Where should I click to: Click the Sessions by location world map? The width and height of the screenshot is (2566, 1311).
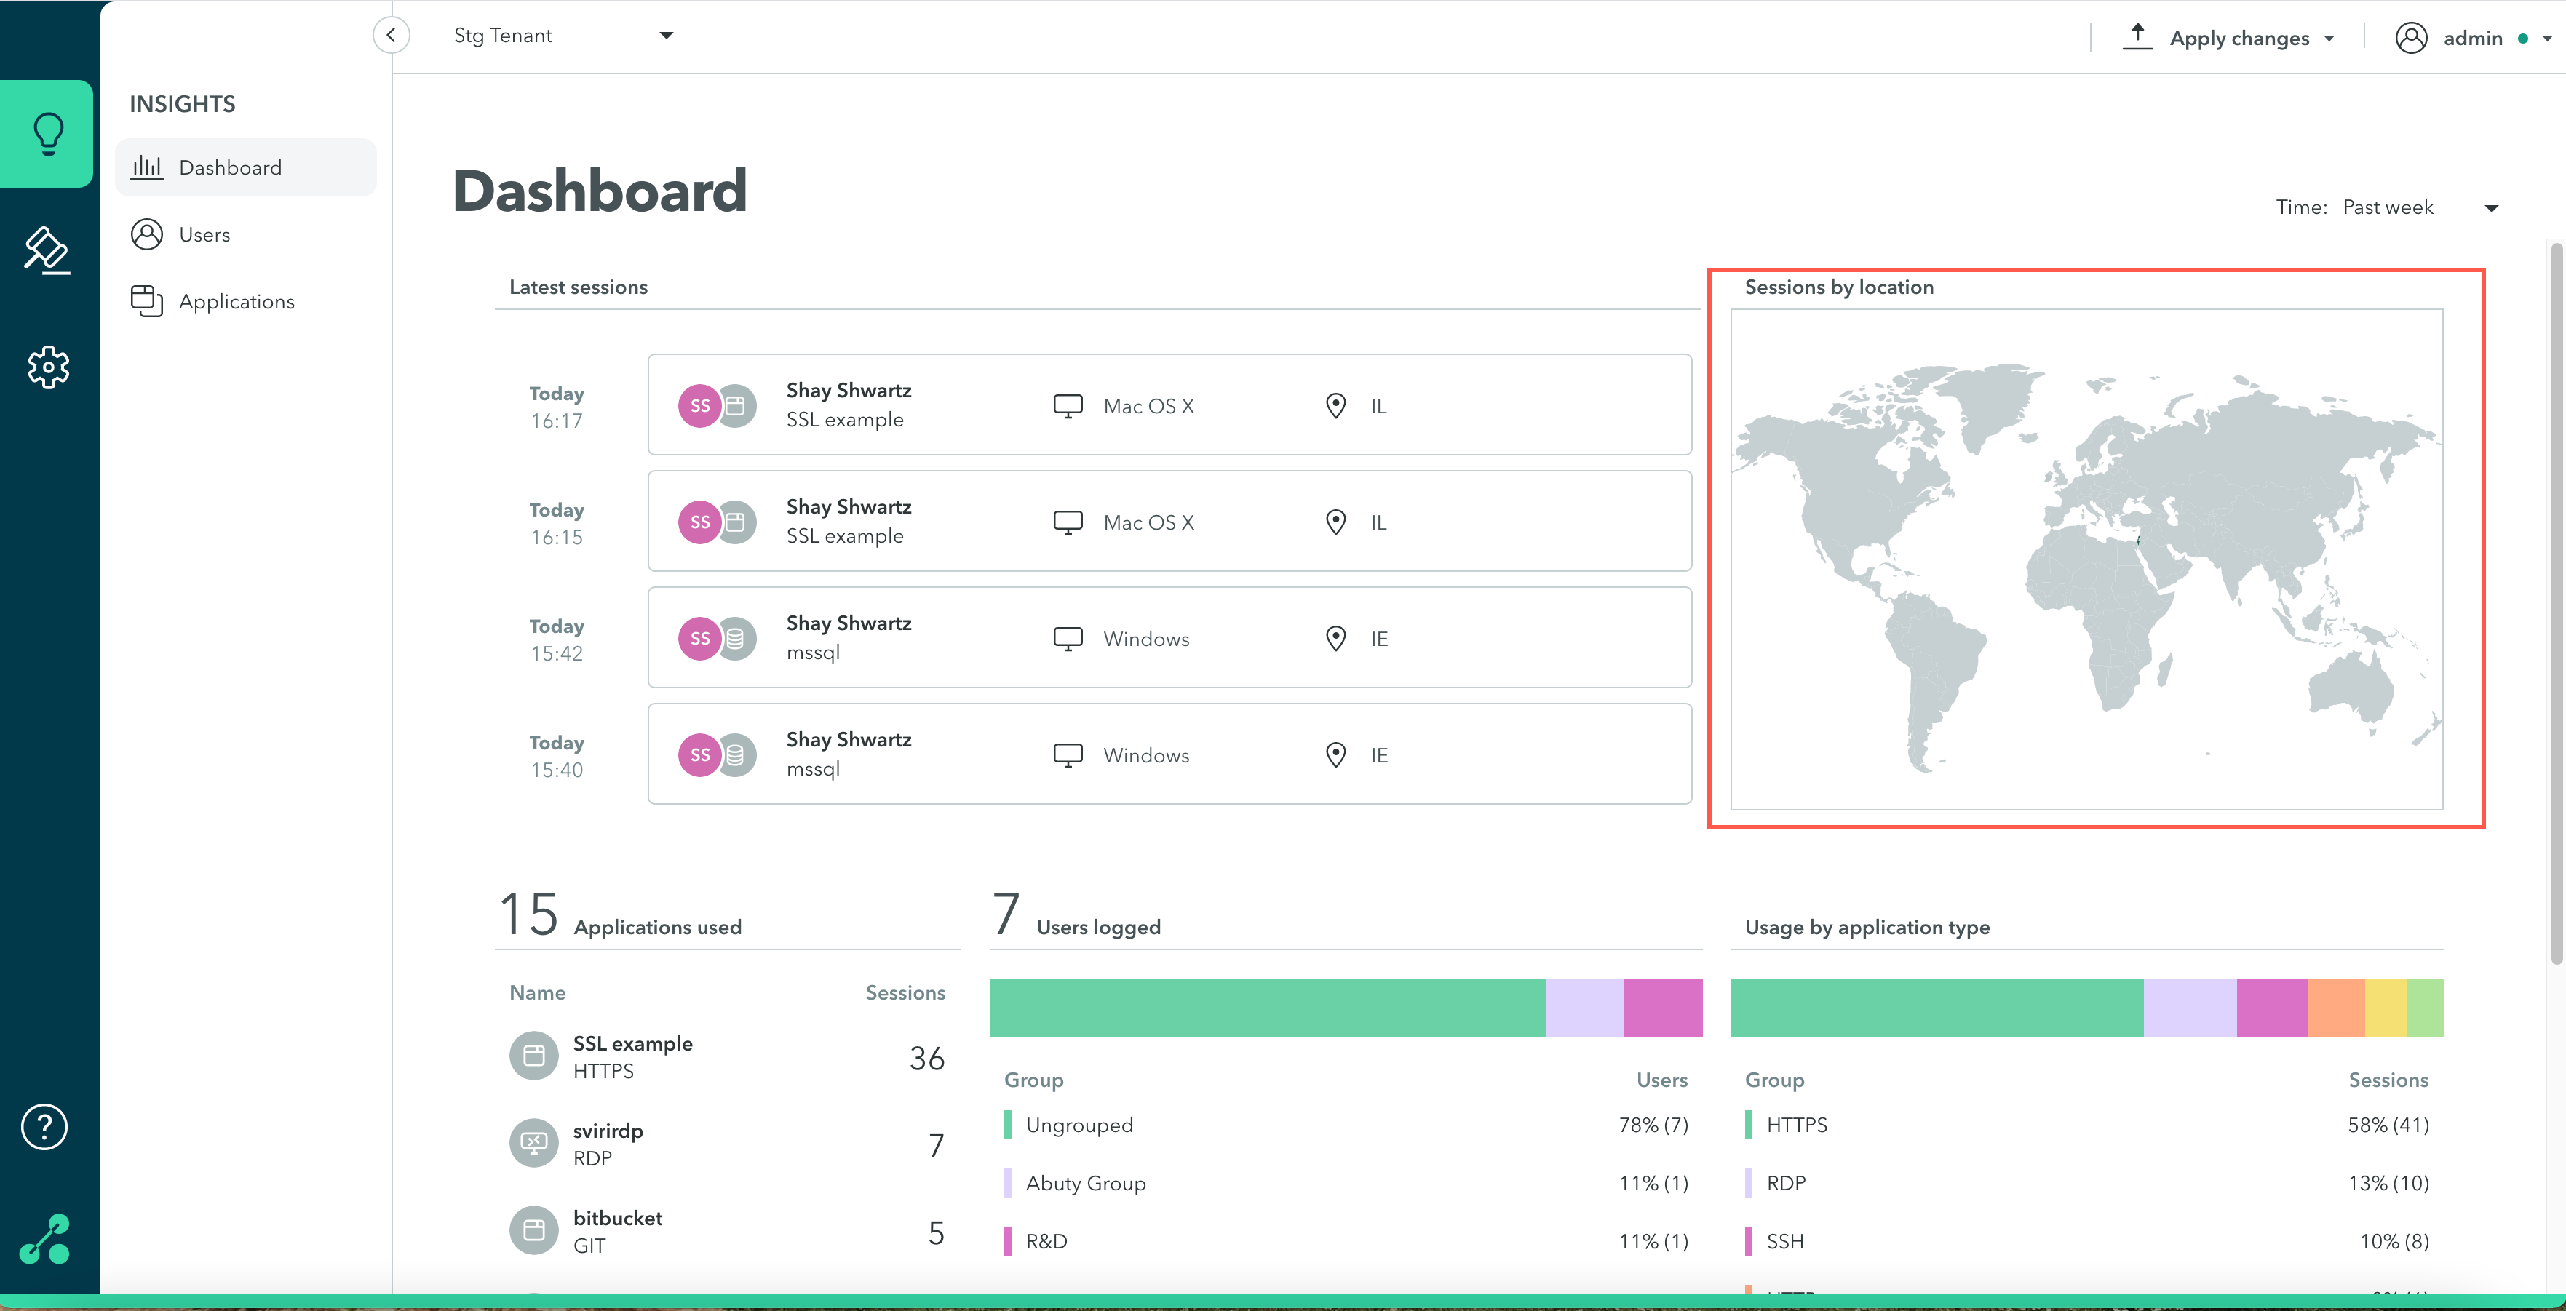point(2086,559)
